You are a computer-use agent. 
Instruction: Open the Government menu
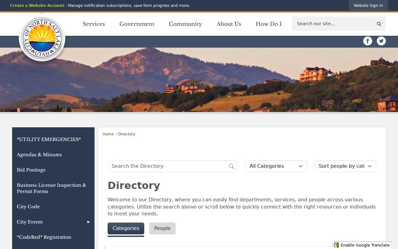coord(137,24)
